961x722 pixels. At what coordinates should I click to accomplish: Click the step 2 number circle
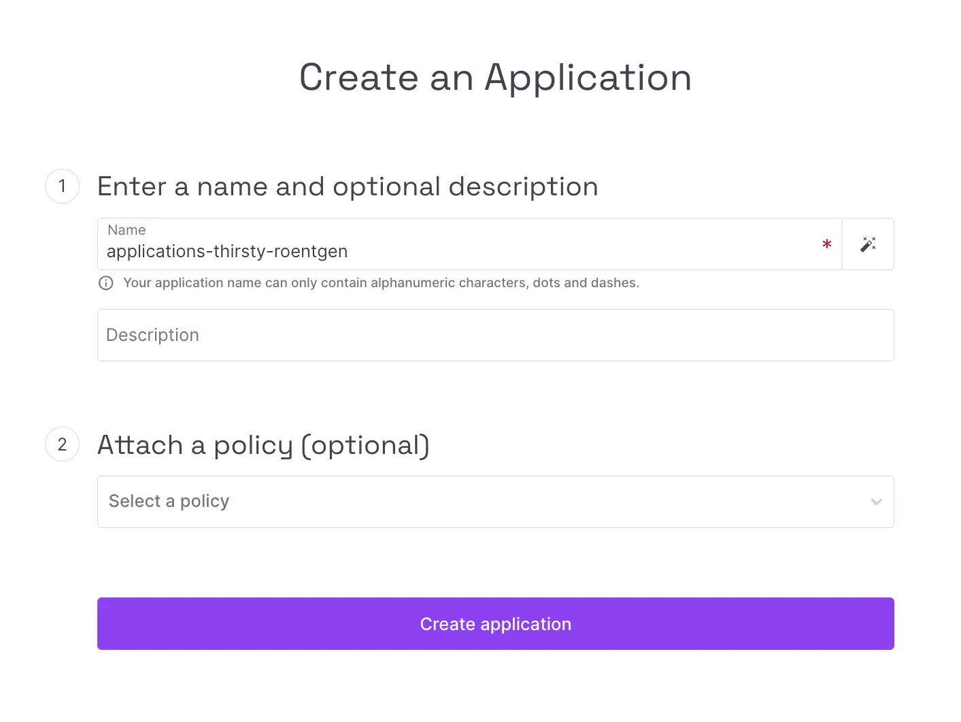(x=63, y=444)
